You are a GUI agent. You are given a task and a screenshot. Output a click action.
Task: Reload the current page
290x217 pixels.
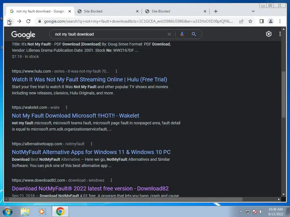pos(28,21)
